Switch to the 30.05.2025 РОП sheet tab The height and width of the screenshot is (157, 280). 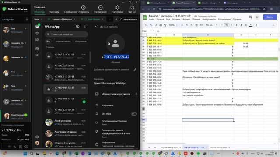click(x=219, y=147)
